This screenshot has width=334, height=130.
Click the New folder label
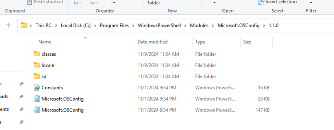point(154,3)
